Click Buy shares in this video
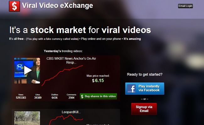Image resolution: width=204 pixels, height=125 pixels. tap(98, 96)
